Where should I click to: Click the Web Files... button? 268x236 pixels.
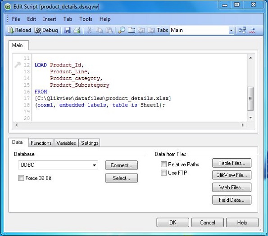232,187
